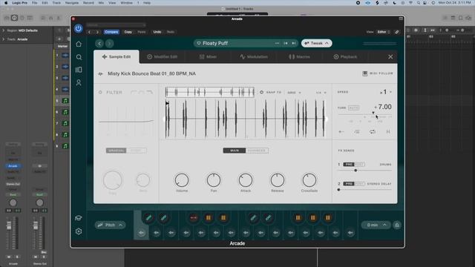Open the Speed x1 dropdown

click(386, 92)
